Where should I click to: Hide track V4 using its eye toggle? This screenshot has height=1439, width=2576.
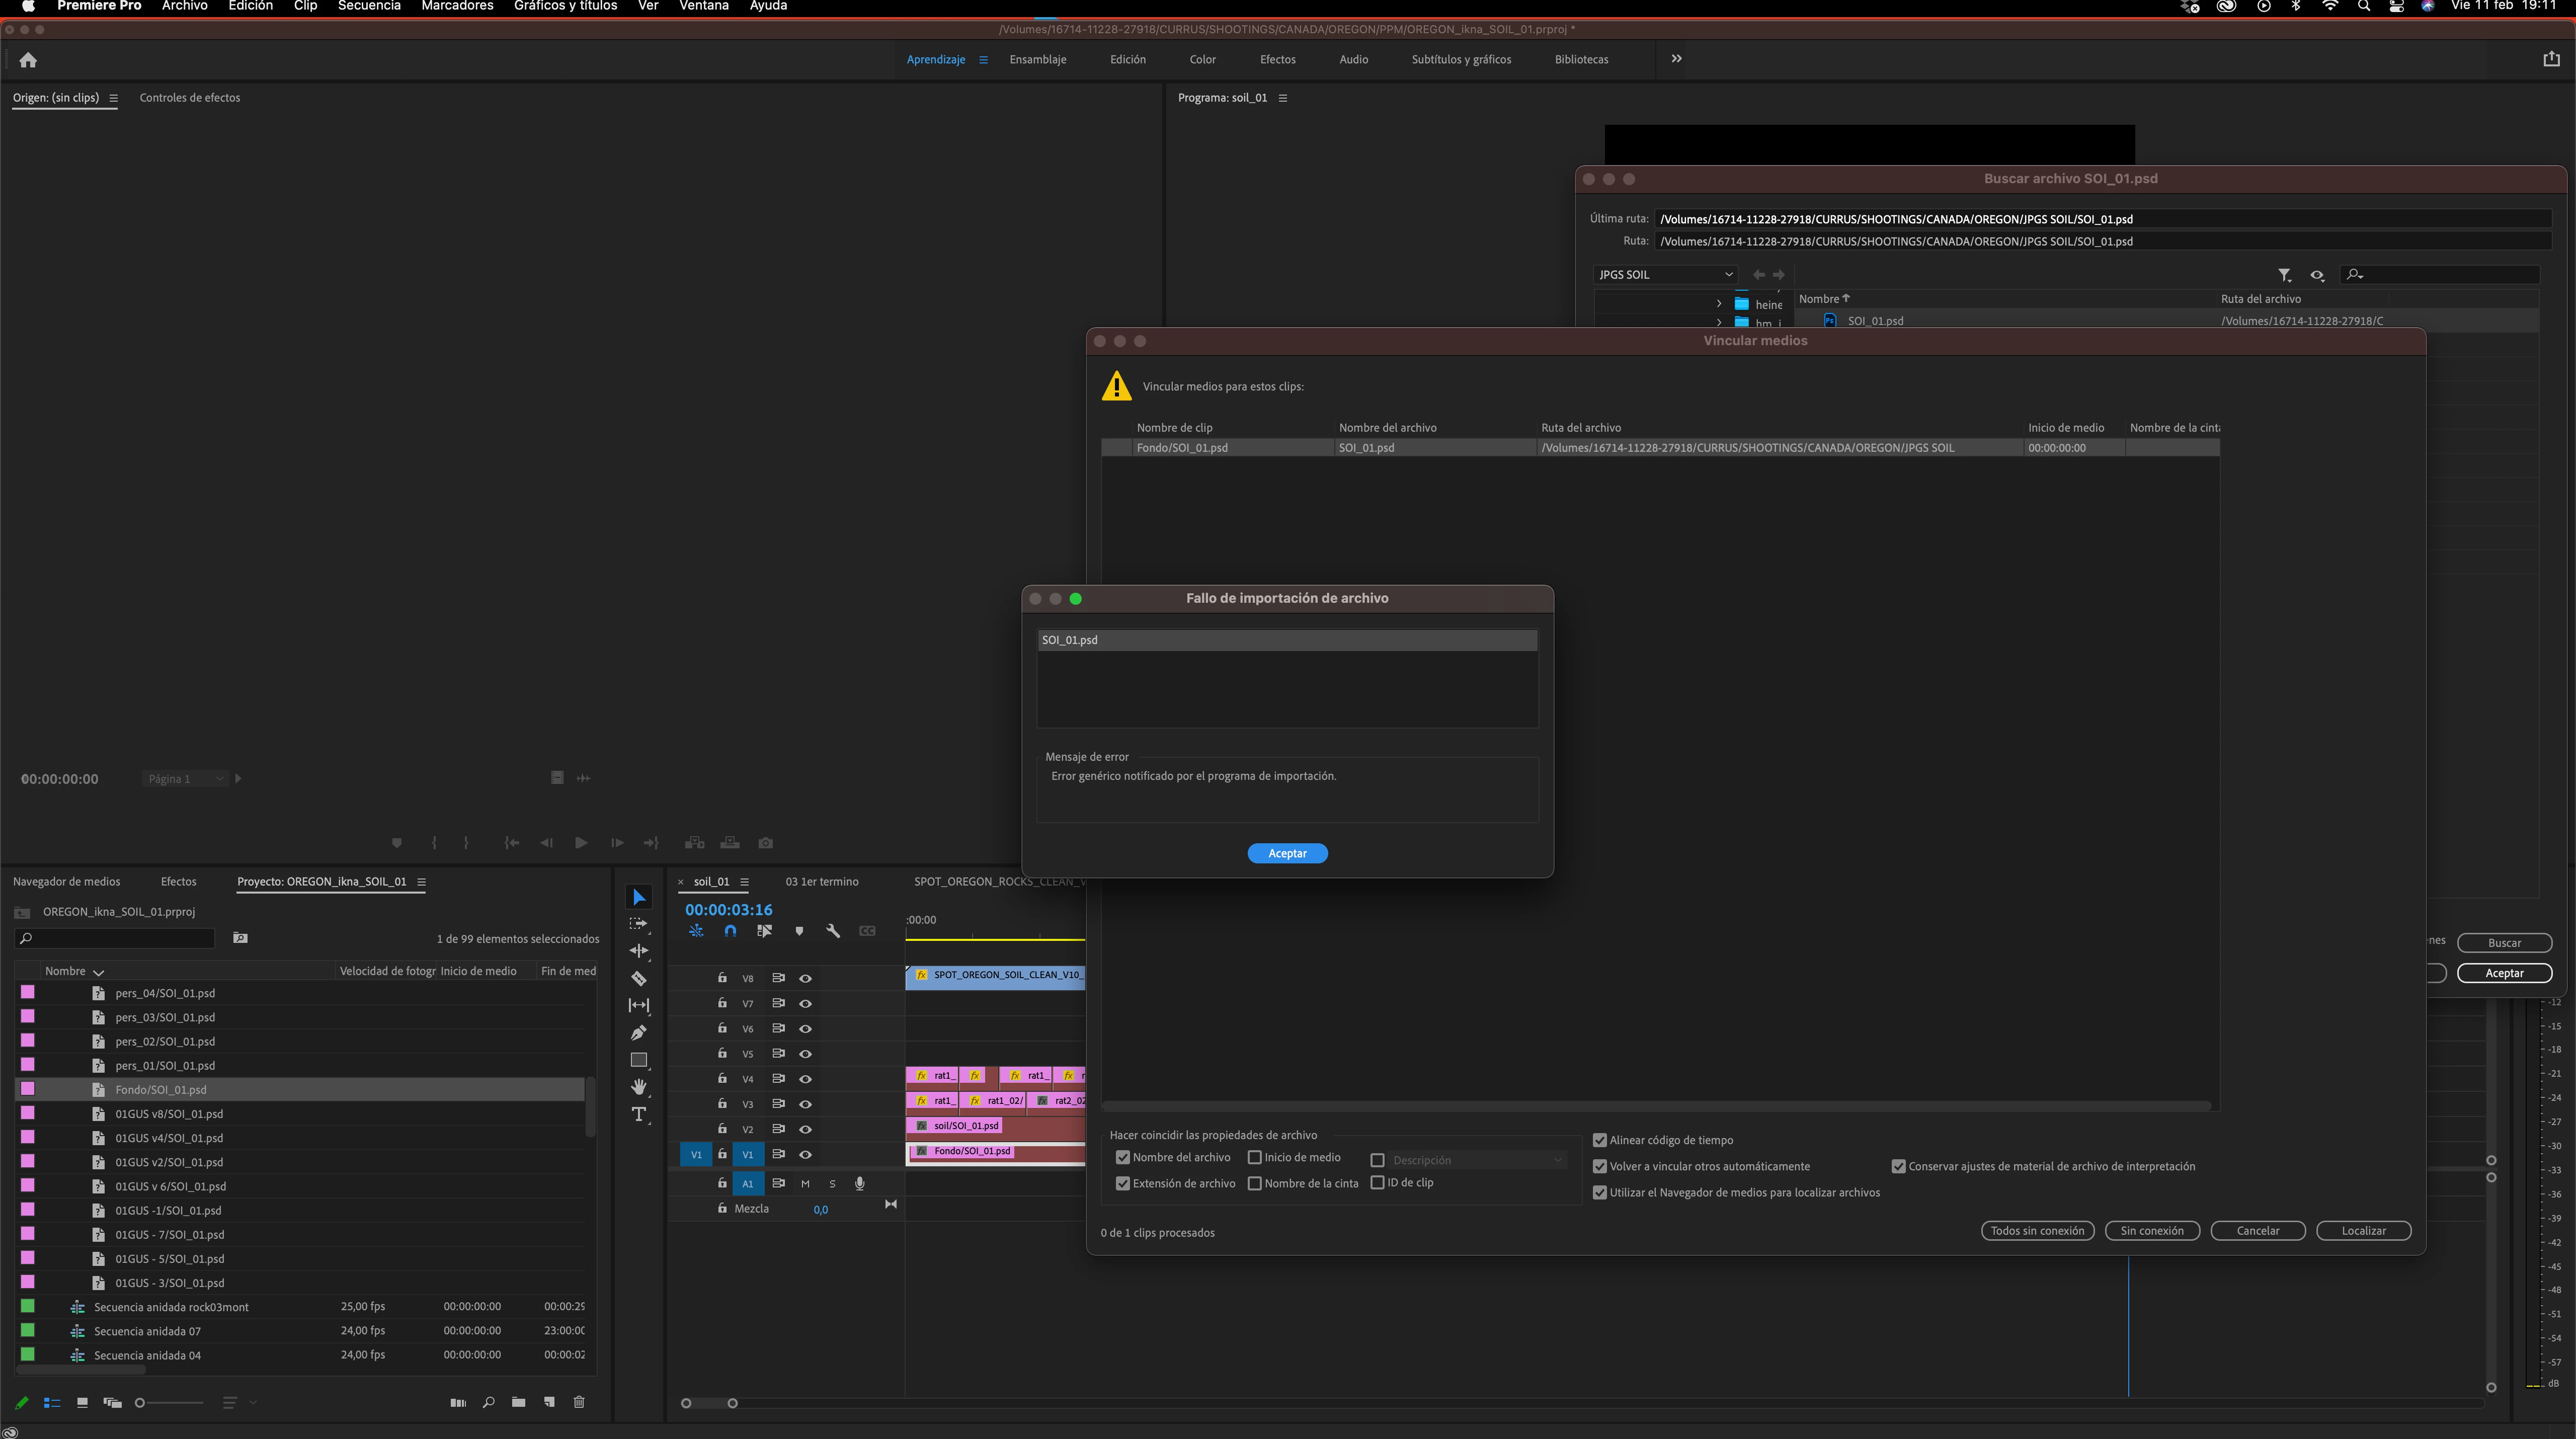[805, 1079]
